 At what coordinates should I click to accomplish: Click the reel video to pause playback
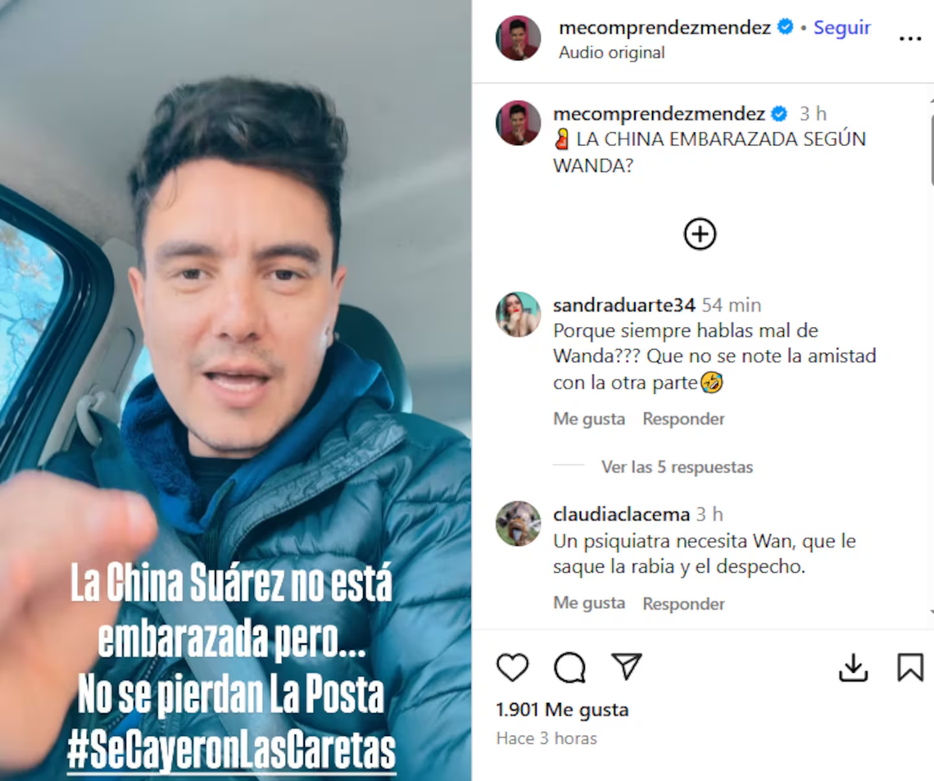pos(236,390)
